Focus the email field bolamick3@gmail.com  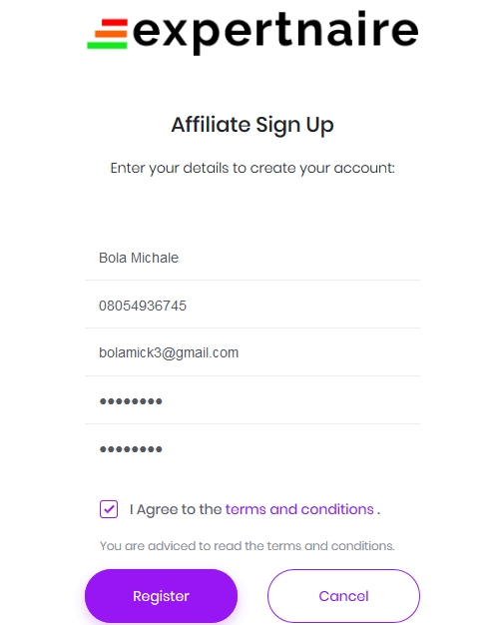pyautogui.click(x=252, y=353)
